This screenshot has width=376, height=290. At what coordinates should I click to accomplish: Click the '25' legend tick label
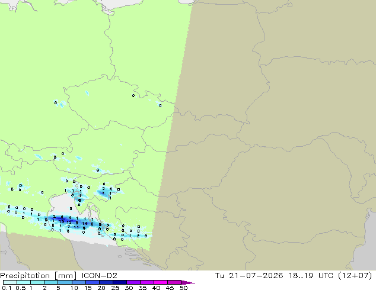coord(115,288)
